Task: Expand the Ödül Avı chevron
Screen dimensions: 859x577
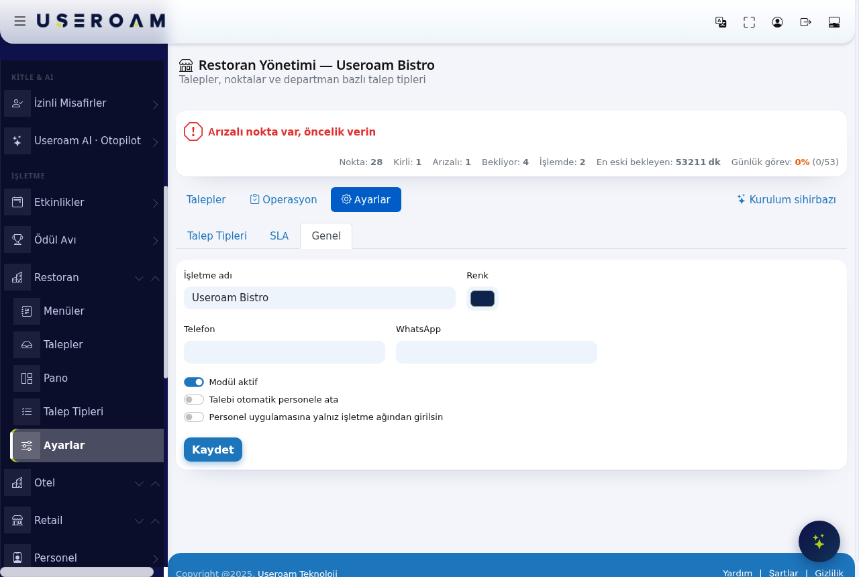Action: [155, 241]
